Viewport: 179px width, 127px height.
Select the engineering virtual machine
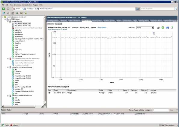(19, 37)
